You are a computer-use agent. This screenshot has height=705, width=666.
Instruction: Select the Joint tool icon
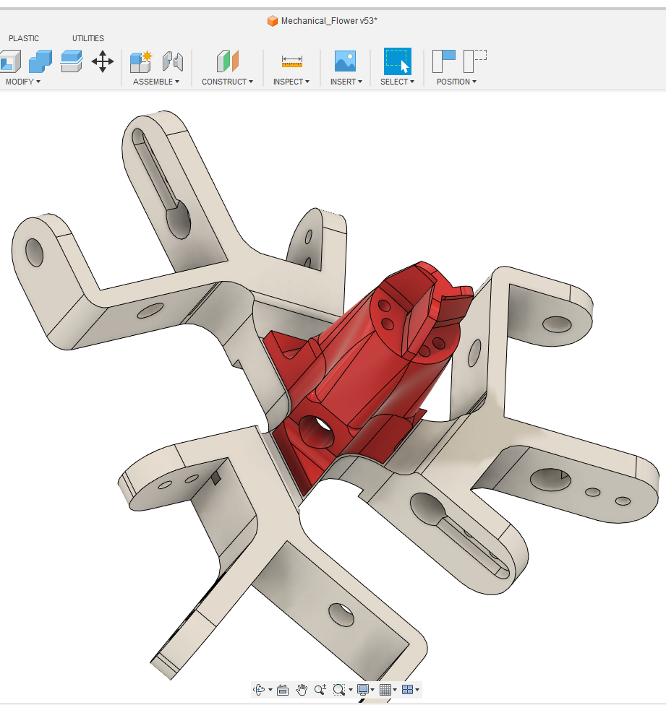pyautogui.click(x=173, y=61)
